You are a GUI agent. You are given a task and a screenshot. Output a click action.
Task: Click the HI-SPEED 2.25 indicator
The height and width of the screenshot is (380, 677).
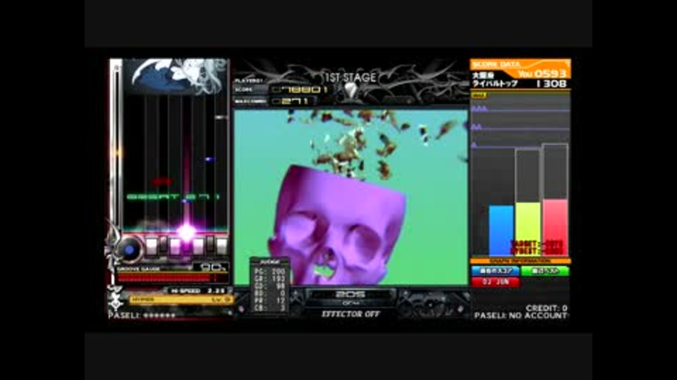197,291
